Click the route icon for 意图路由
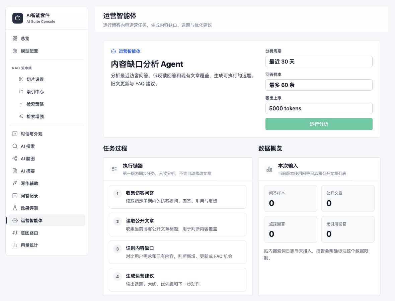395x301 pixels. (15, 232)
